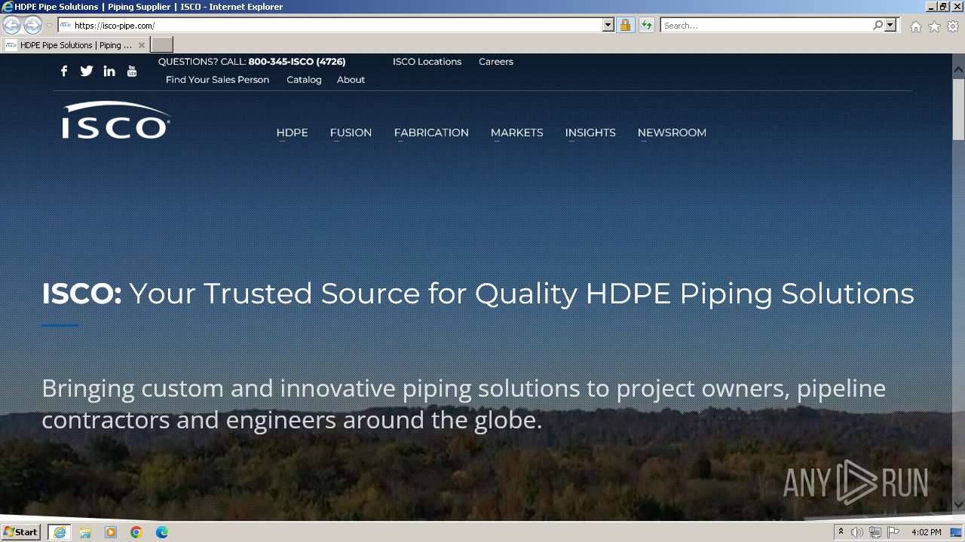
Task: Click the 4:02 PM clock
Action: point(926,532)
